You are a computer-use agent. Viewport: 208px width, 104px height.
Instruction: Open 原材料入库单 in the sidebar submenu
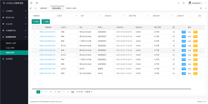tap(14, 43)
